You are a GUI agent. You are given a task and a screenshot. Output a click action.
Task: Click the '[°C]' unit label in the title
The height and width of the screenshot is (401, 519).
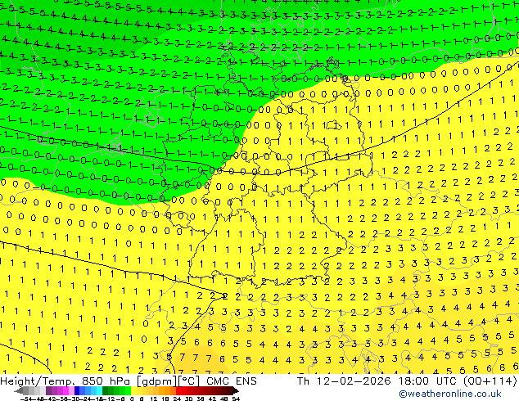[x=188, y=381]
